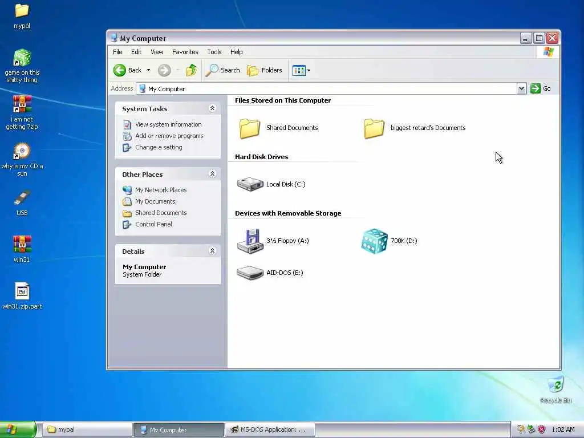
Task: Open the Views dropdown arrow
Action: [x=309, y=70]
